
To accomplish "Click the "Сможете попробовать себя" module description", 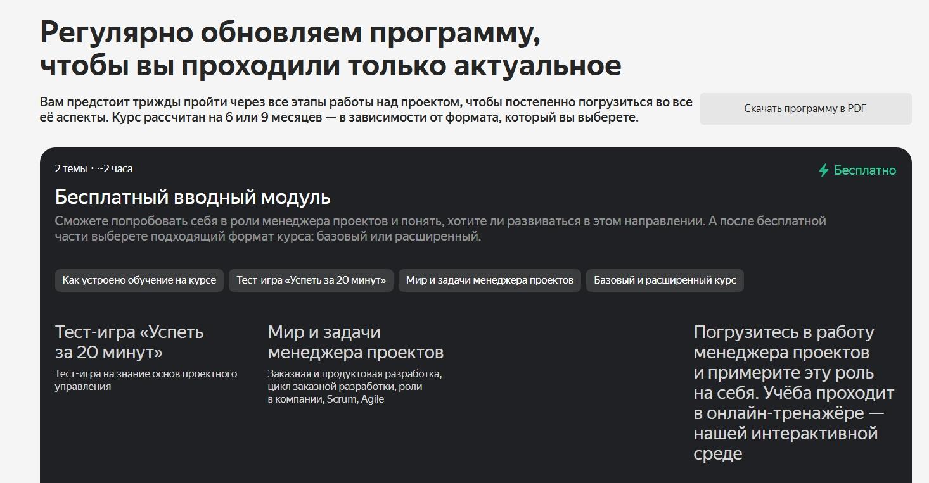I will [x=440, y=229].
